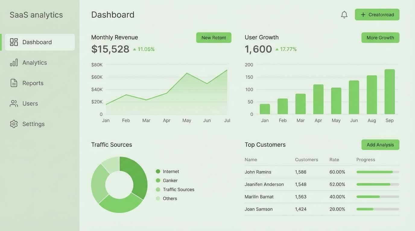This screenshot has height=231, width=415.
Task: Click Marilin Barnat's table row
Action: [x=302, y=196]
